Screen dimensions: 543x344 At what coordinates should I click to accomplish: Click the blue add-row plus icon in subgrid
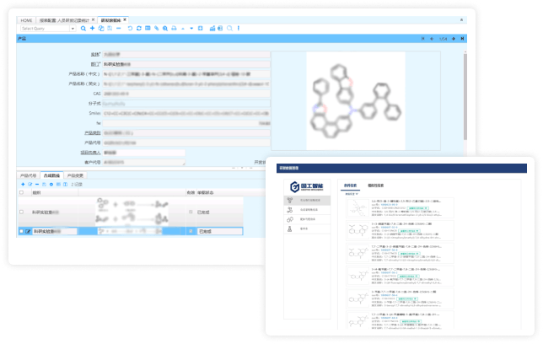pyautogui.click(x=23, y=184)
